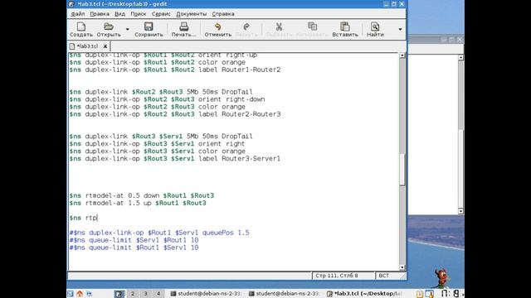
Task: Click the greyed-out redo (Вернуть) icon
Action: click(246, 27)
